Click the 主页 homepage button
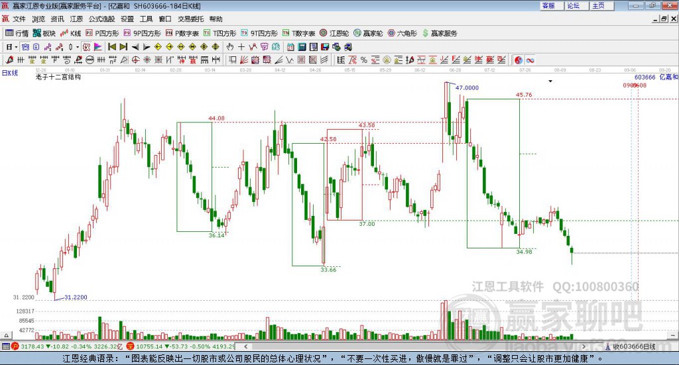This screenshot has width=679, height=365. (x=601, y=5)
